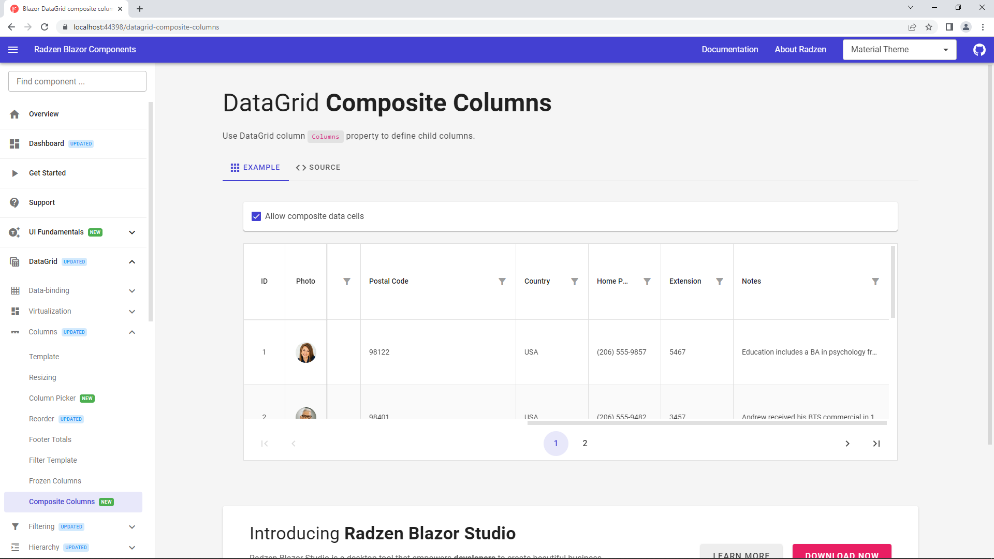The image size is (994, 559).
Task: Reload the page in the browser
Action: (45, 27)
